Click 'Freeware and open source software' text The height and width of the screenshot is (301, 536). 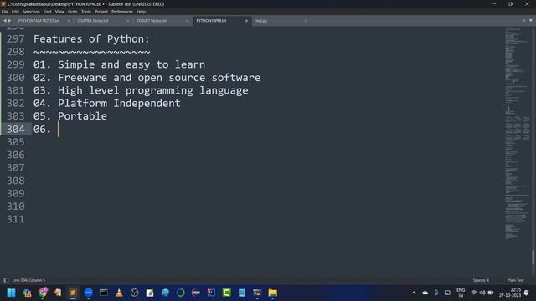point(159,78)
